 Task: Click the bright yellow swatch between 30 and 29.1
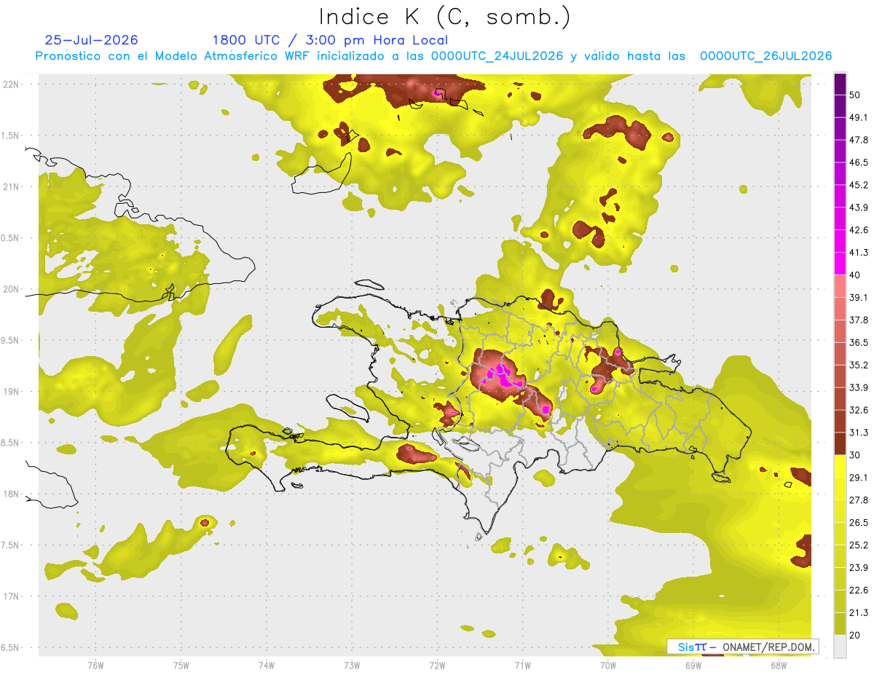coord(840,465)
